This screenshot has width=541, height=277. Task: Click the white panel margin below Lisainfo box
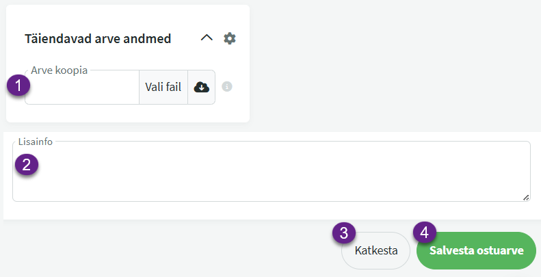click(x=274, y=211)
